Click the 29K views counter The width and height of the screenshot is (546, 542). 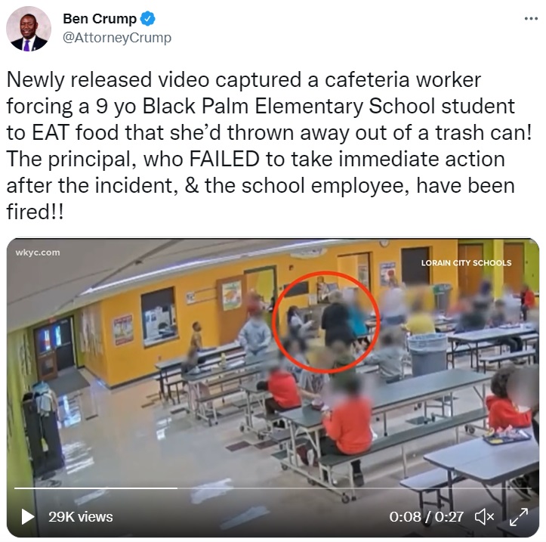click(81, 516)
